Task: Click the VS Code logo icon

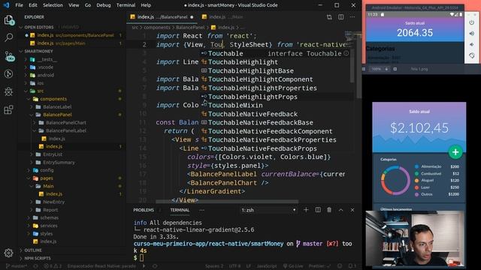Action: pyautogui.click(x=6, y=5)
